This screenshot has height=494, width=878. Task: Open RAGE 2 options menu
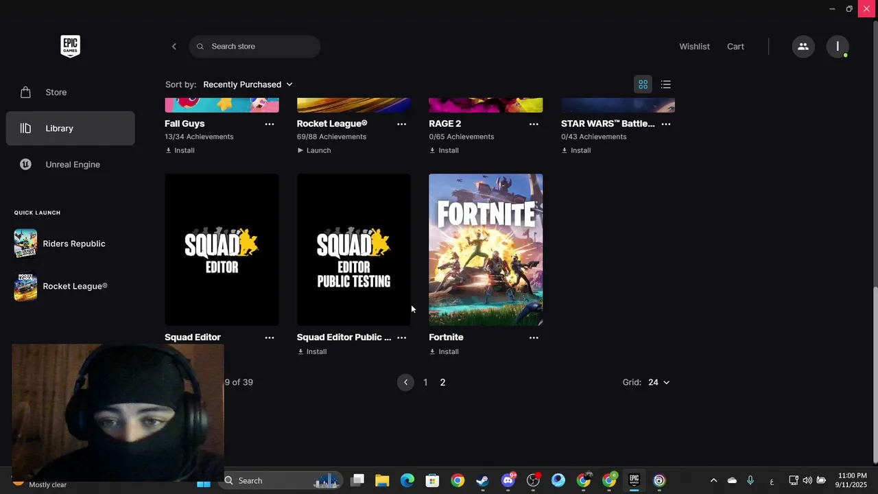pyautogui.click(x=534, y=124)
